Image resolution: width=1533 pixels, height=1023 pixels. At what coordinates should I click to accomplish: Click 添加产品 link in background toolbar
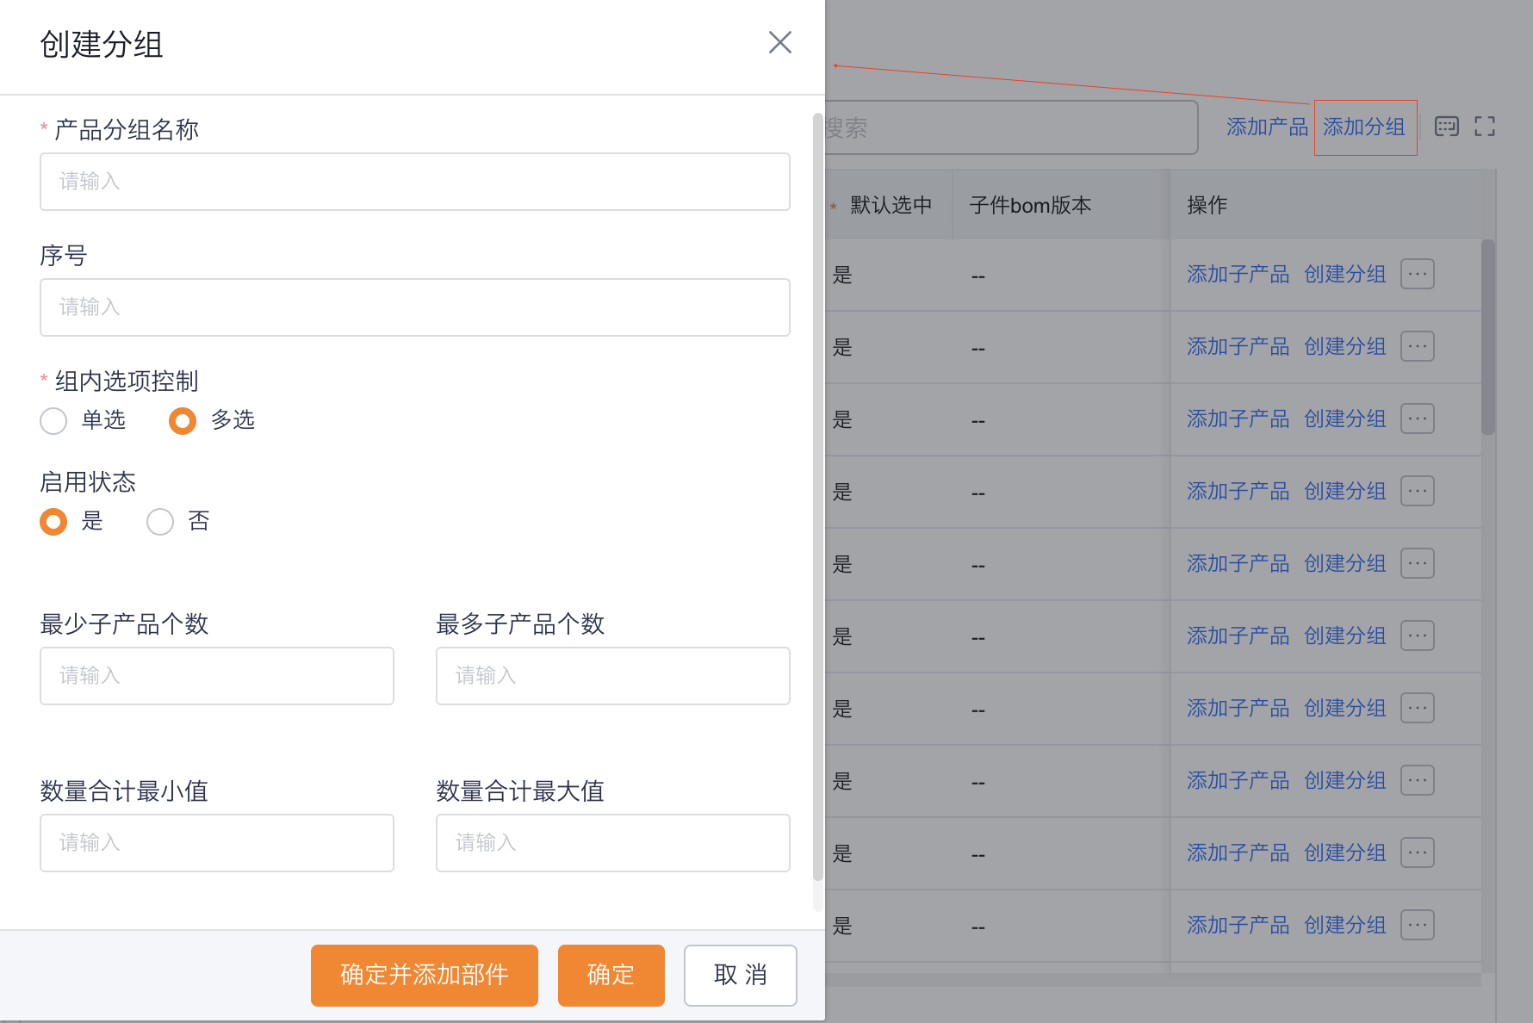tap(1267, 127)
